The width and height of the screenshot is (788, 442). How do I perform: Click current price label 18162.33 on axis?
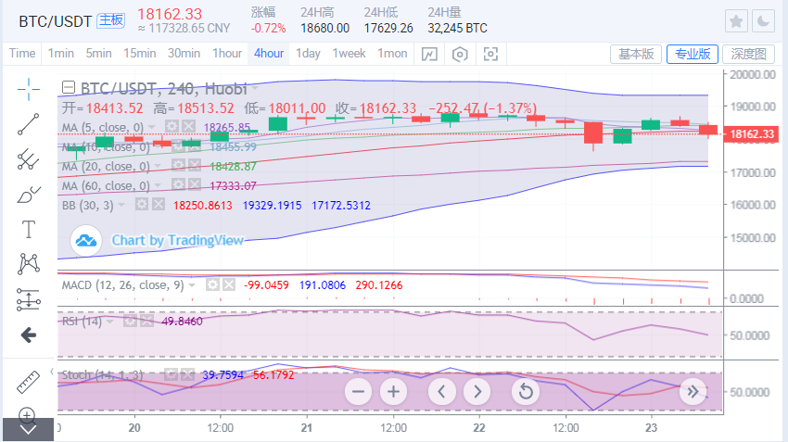[753, 134]
